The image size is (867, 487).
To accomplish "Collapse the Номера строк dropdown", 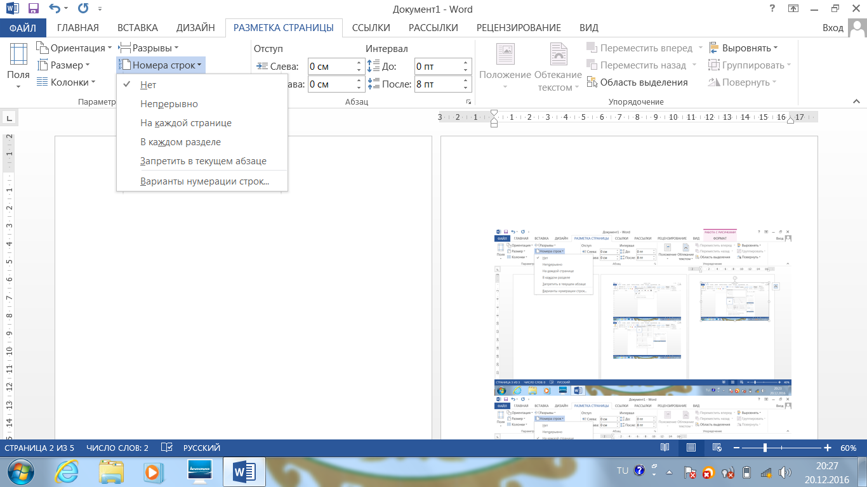I will [161, 65].
